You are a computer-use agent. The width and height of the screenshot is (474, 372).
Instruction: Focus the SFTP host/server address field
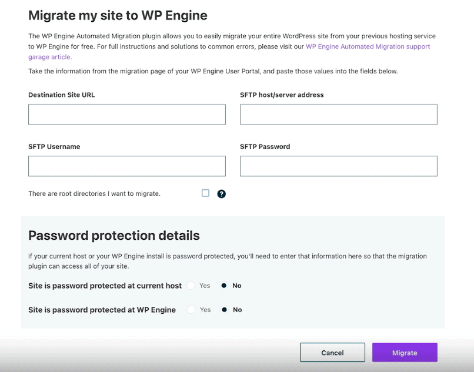pos(339,115)
